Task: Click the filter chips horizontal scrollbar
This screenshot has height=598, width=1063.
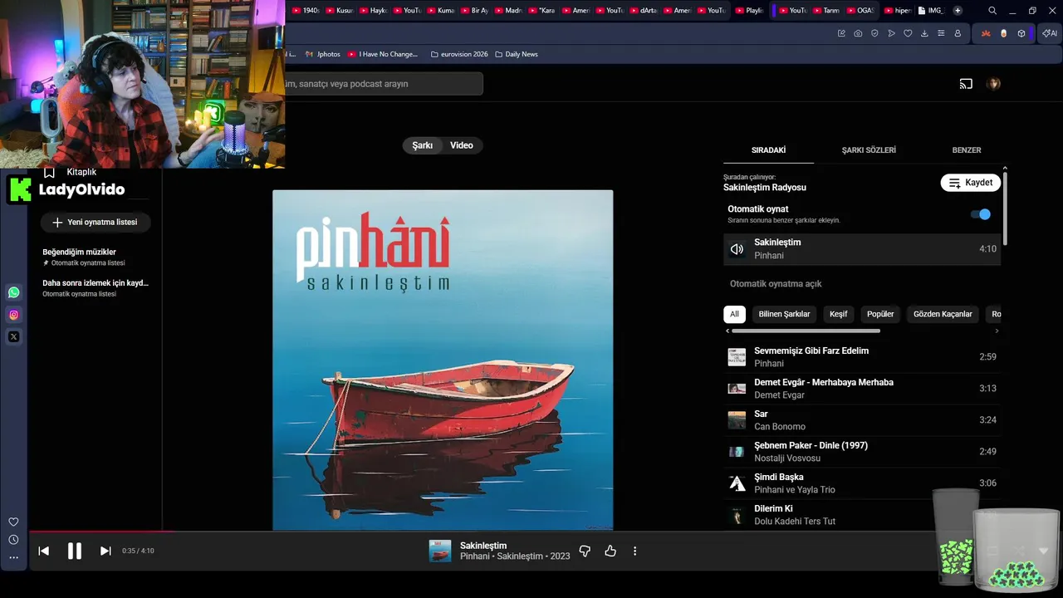Action: point(805,331)
